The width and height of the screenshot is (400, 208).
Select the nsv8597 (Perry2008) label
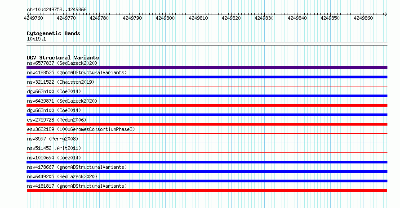pos(53,139)
